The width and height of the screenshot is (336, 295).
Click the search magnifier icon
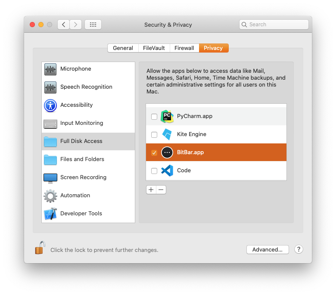(244, 25)
